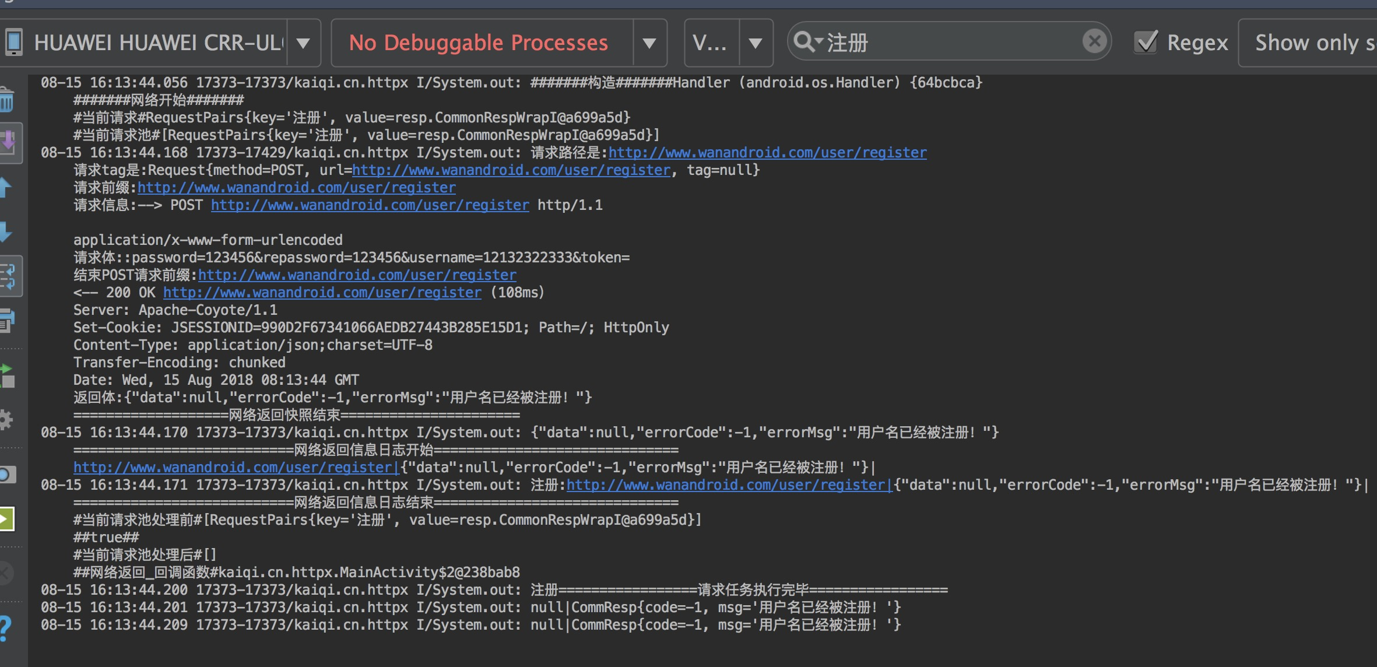The image size is (1377, 667).
Task: Toggle scroll to end of log
Action: (9, 142)
